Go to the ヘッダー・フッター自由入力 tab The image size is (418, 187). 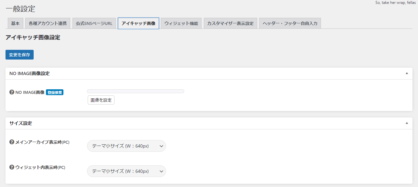[x=290, y=23]
